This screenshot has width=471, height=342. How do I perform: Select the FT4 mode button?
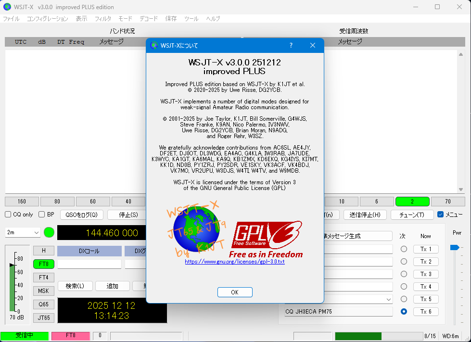(x=44, y=277)
